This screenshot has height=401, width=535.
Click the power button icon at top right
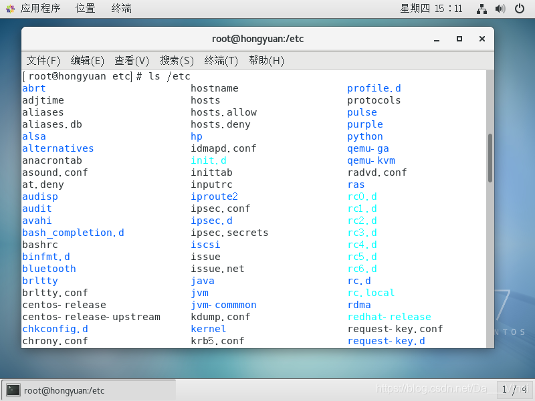tap(518, 9)
